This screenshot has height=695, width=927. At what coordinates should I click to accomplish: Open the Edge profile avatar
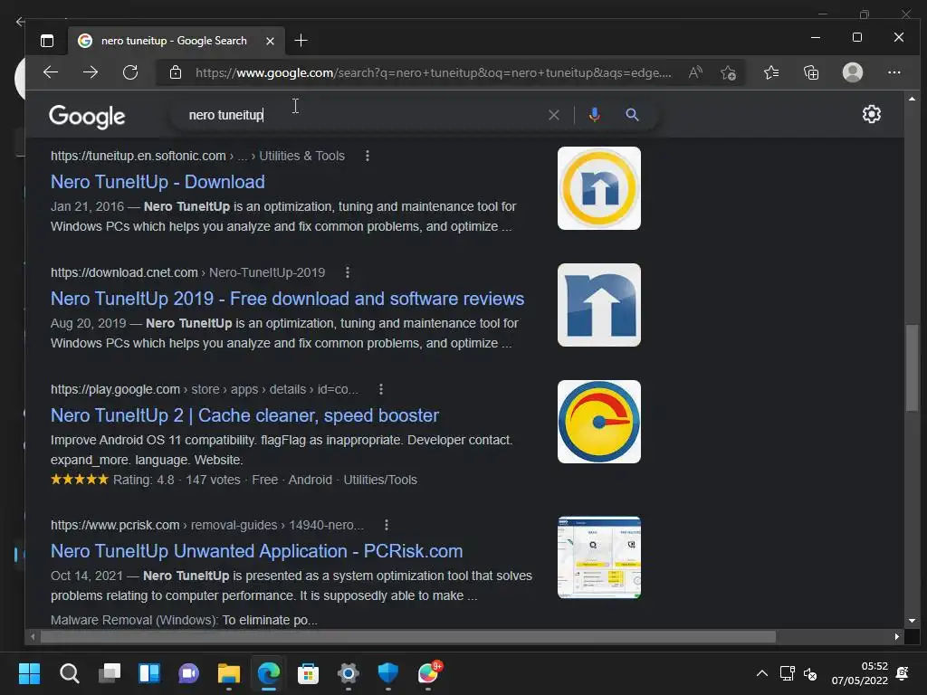pyautogui.click(x=853, y=72)
